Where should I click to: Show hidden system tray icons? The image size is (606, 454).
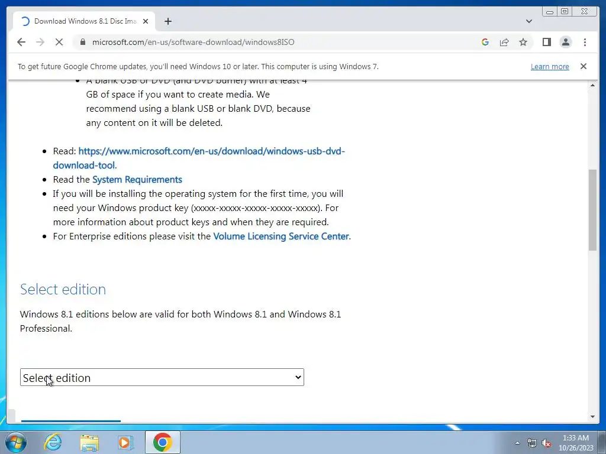pyautogui.click(x=517, y=443)
